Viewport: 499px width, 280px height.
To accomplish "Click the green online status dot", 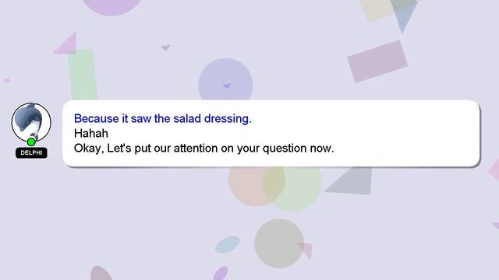I will coord(31,142).
